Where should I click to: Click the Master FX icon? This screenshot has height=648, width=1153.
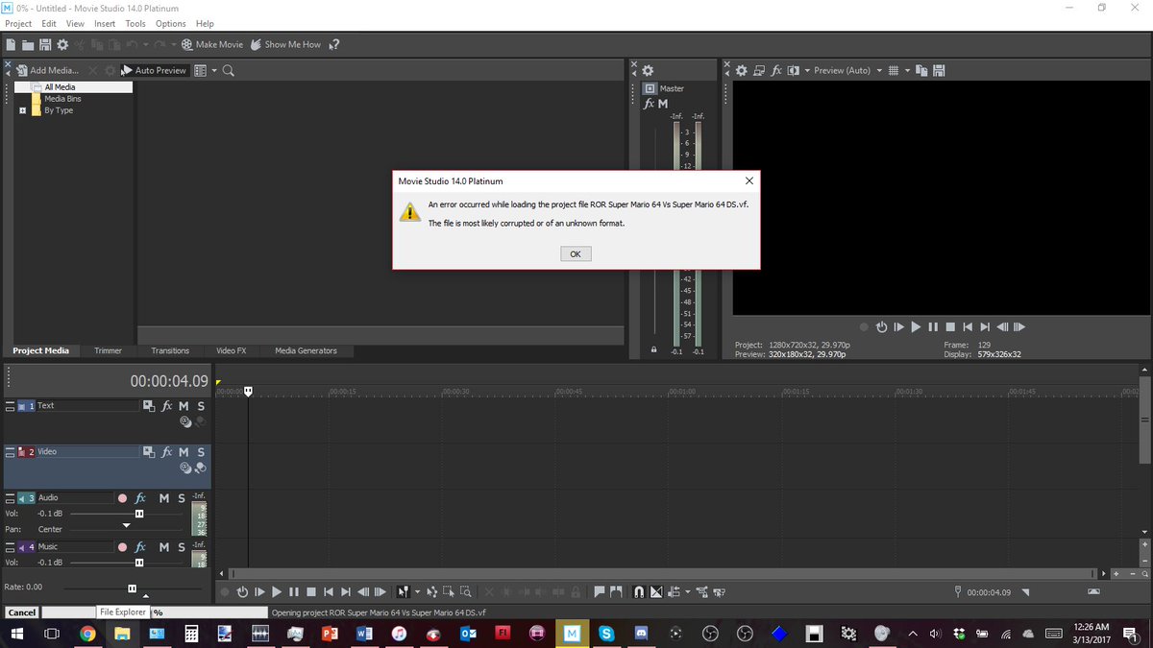649,103
